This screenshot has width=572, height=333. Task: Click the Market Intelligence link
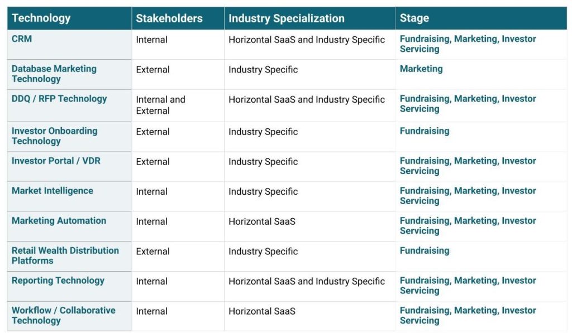(x=52, y=191)
